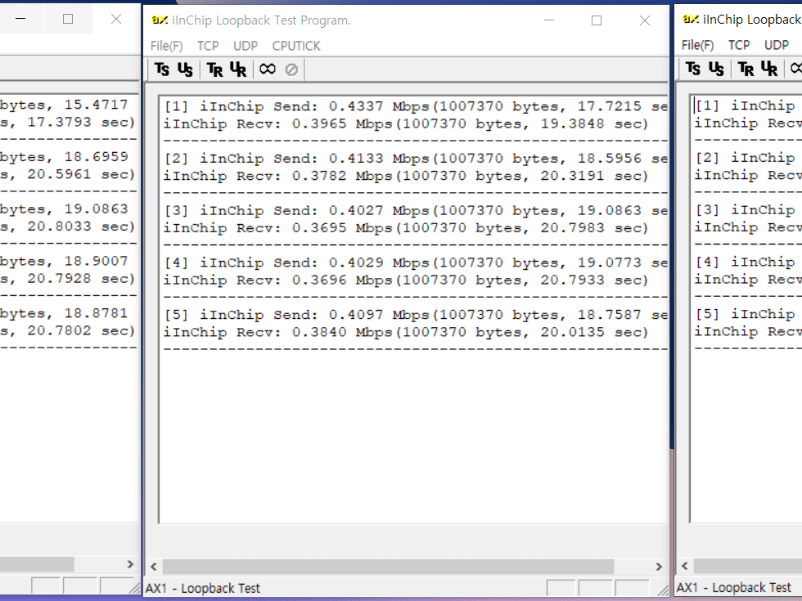Click horizontal scrollbar thumb in left window
The width and height of the screenshot is (802, 601).
click(37, 564)
